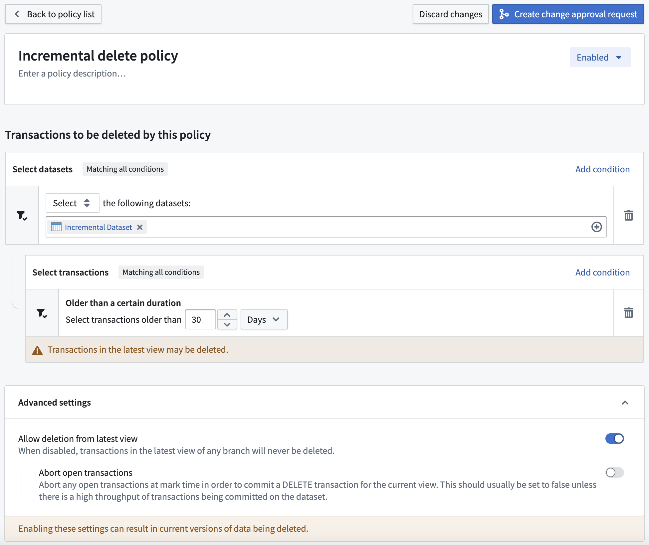Click the 'Abort open transactions' label
649x545 pixels.
tap(86, 473)
